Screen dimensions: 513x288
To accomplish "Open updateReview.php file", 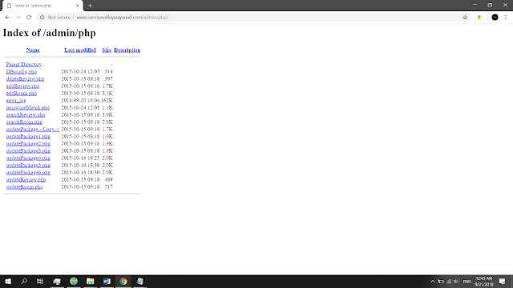I will [26, 179].
